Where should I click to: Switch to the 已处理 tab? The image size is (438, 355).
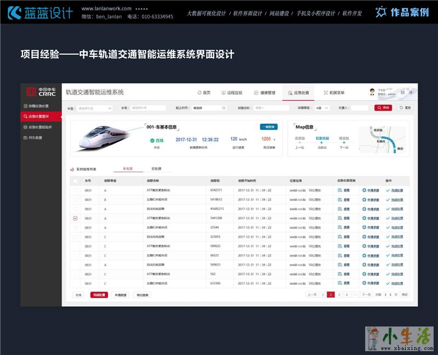pyautogui.click(x=157, y=169)
